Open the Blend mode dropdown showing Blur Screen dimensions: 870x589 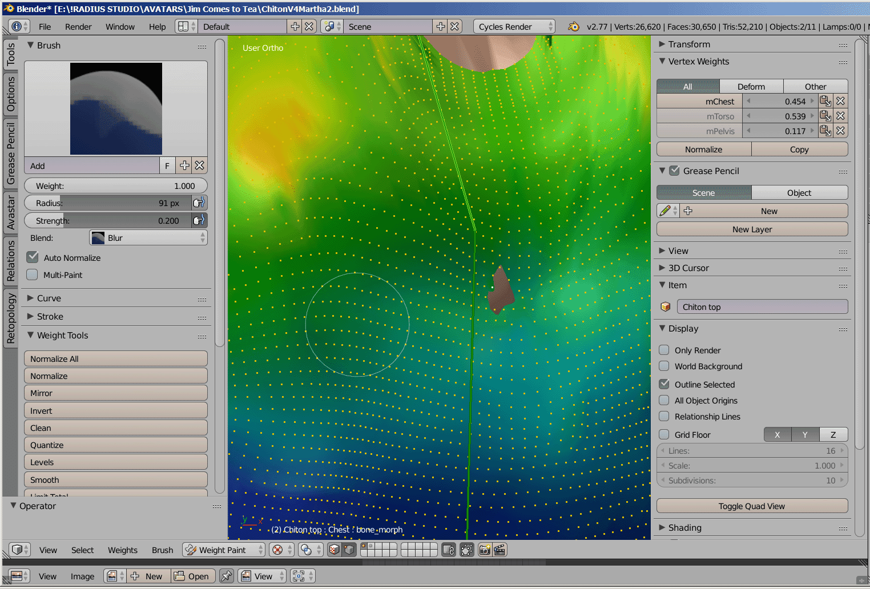(147, 237)
